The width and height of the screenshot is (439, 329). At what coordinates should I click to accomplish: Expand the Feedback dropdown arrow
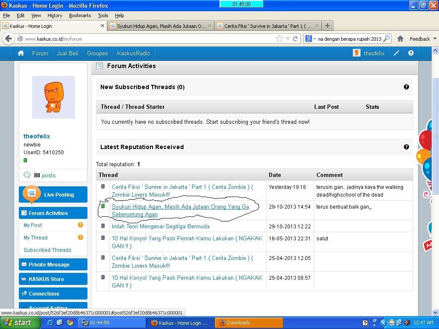pyautogui.click(x=435, y=39)
